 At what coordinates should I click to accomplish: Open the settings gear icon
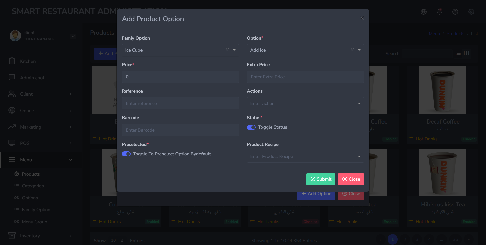coord(471,12)
